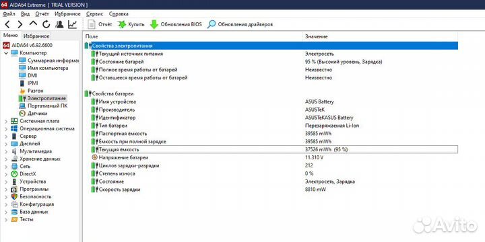Viewport: 485px width, 242px height.
Task: Expand the Системная плата node
Action: [x=6, y=121]
